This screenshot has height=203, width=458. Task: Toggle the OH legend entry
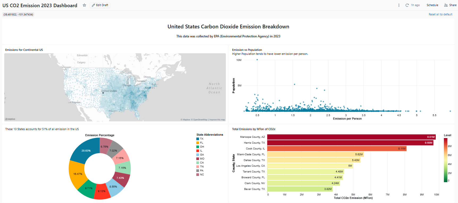202,147
